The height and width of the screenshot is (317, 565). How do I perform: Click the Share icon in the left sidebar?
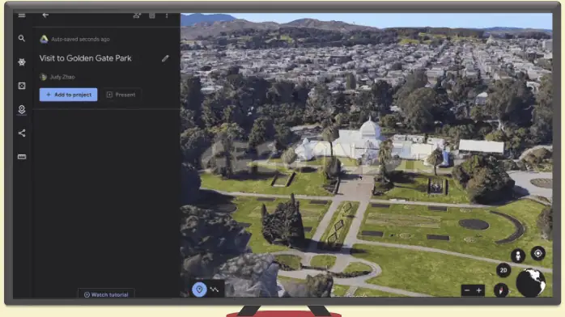point(22,133)
